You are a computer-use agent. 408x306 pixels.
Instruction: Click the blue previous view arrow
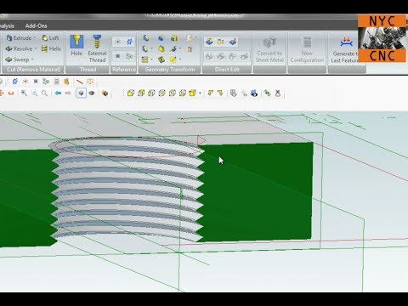click(x=58, y=93)
